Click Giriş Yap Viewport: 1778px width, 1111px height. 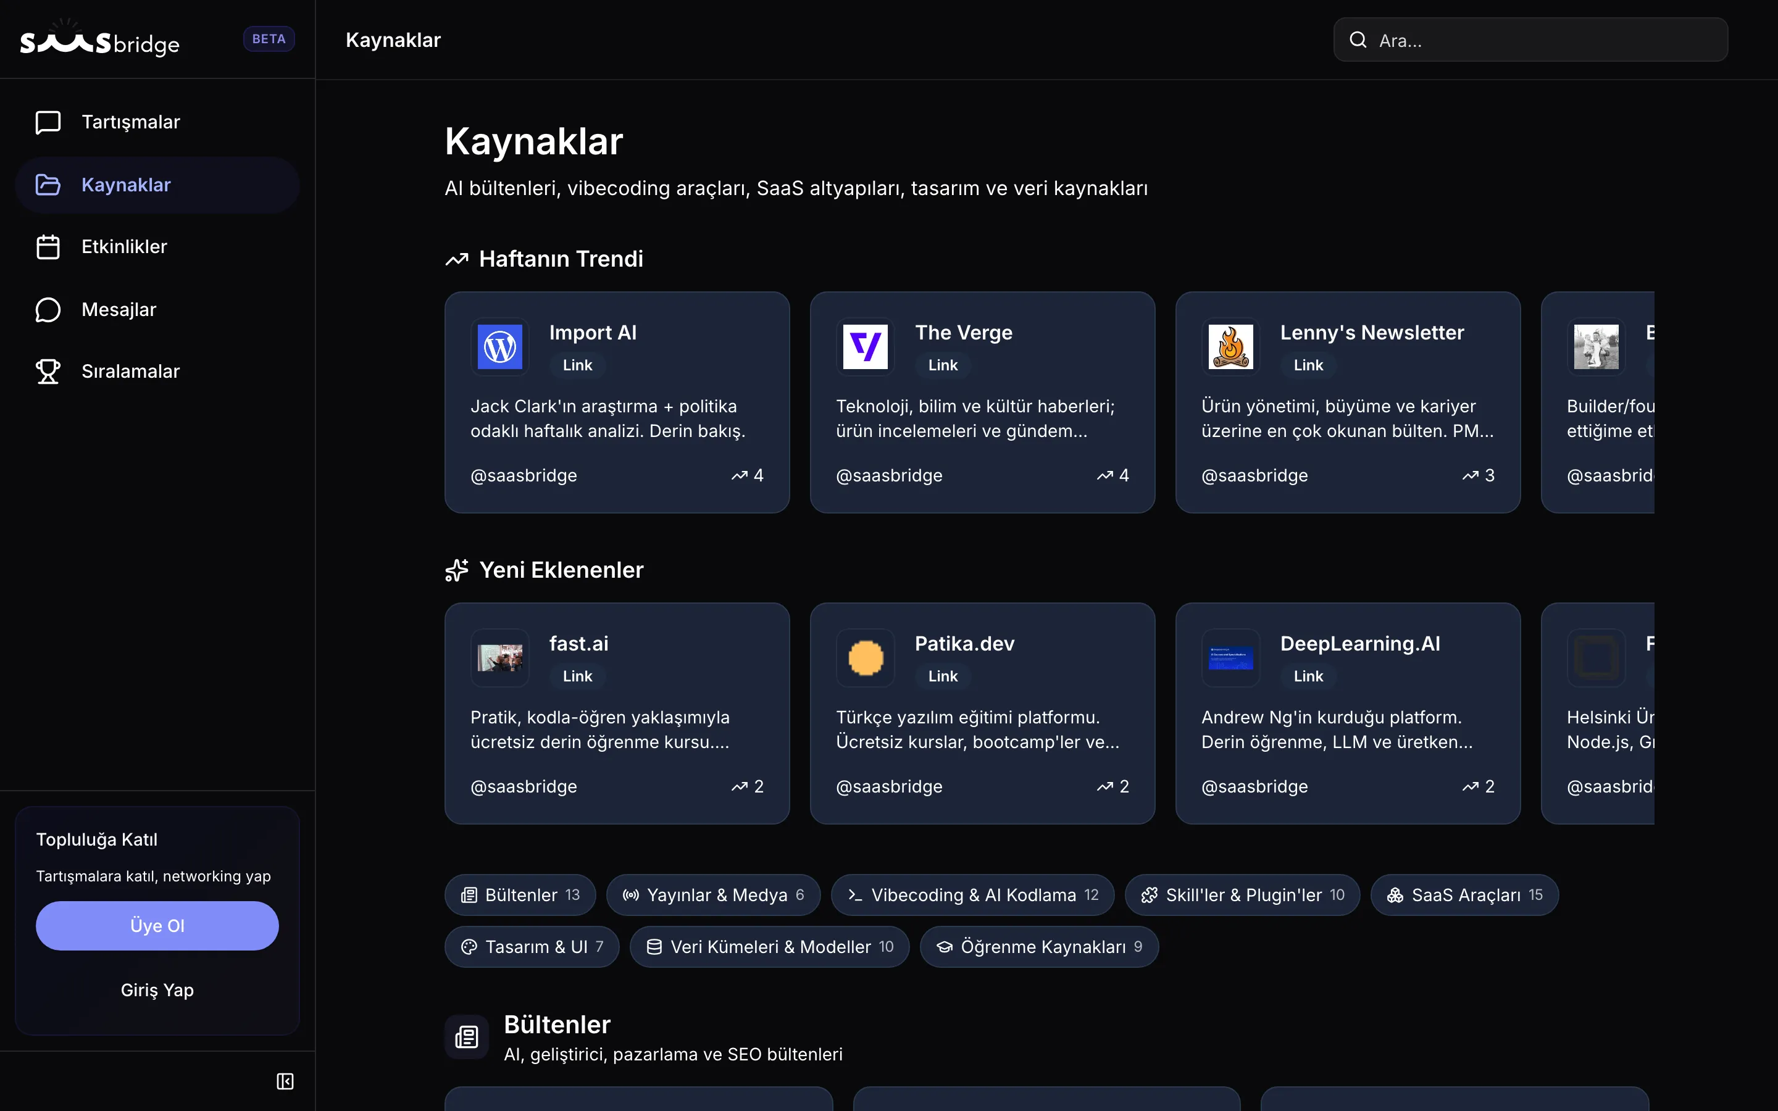157,990
